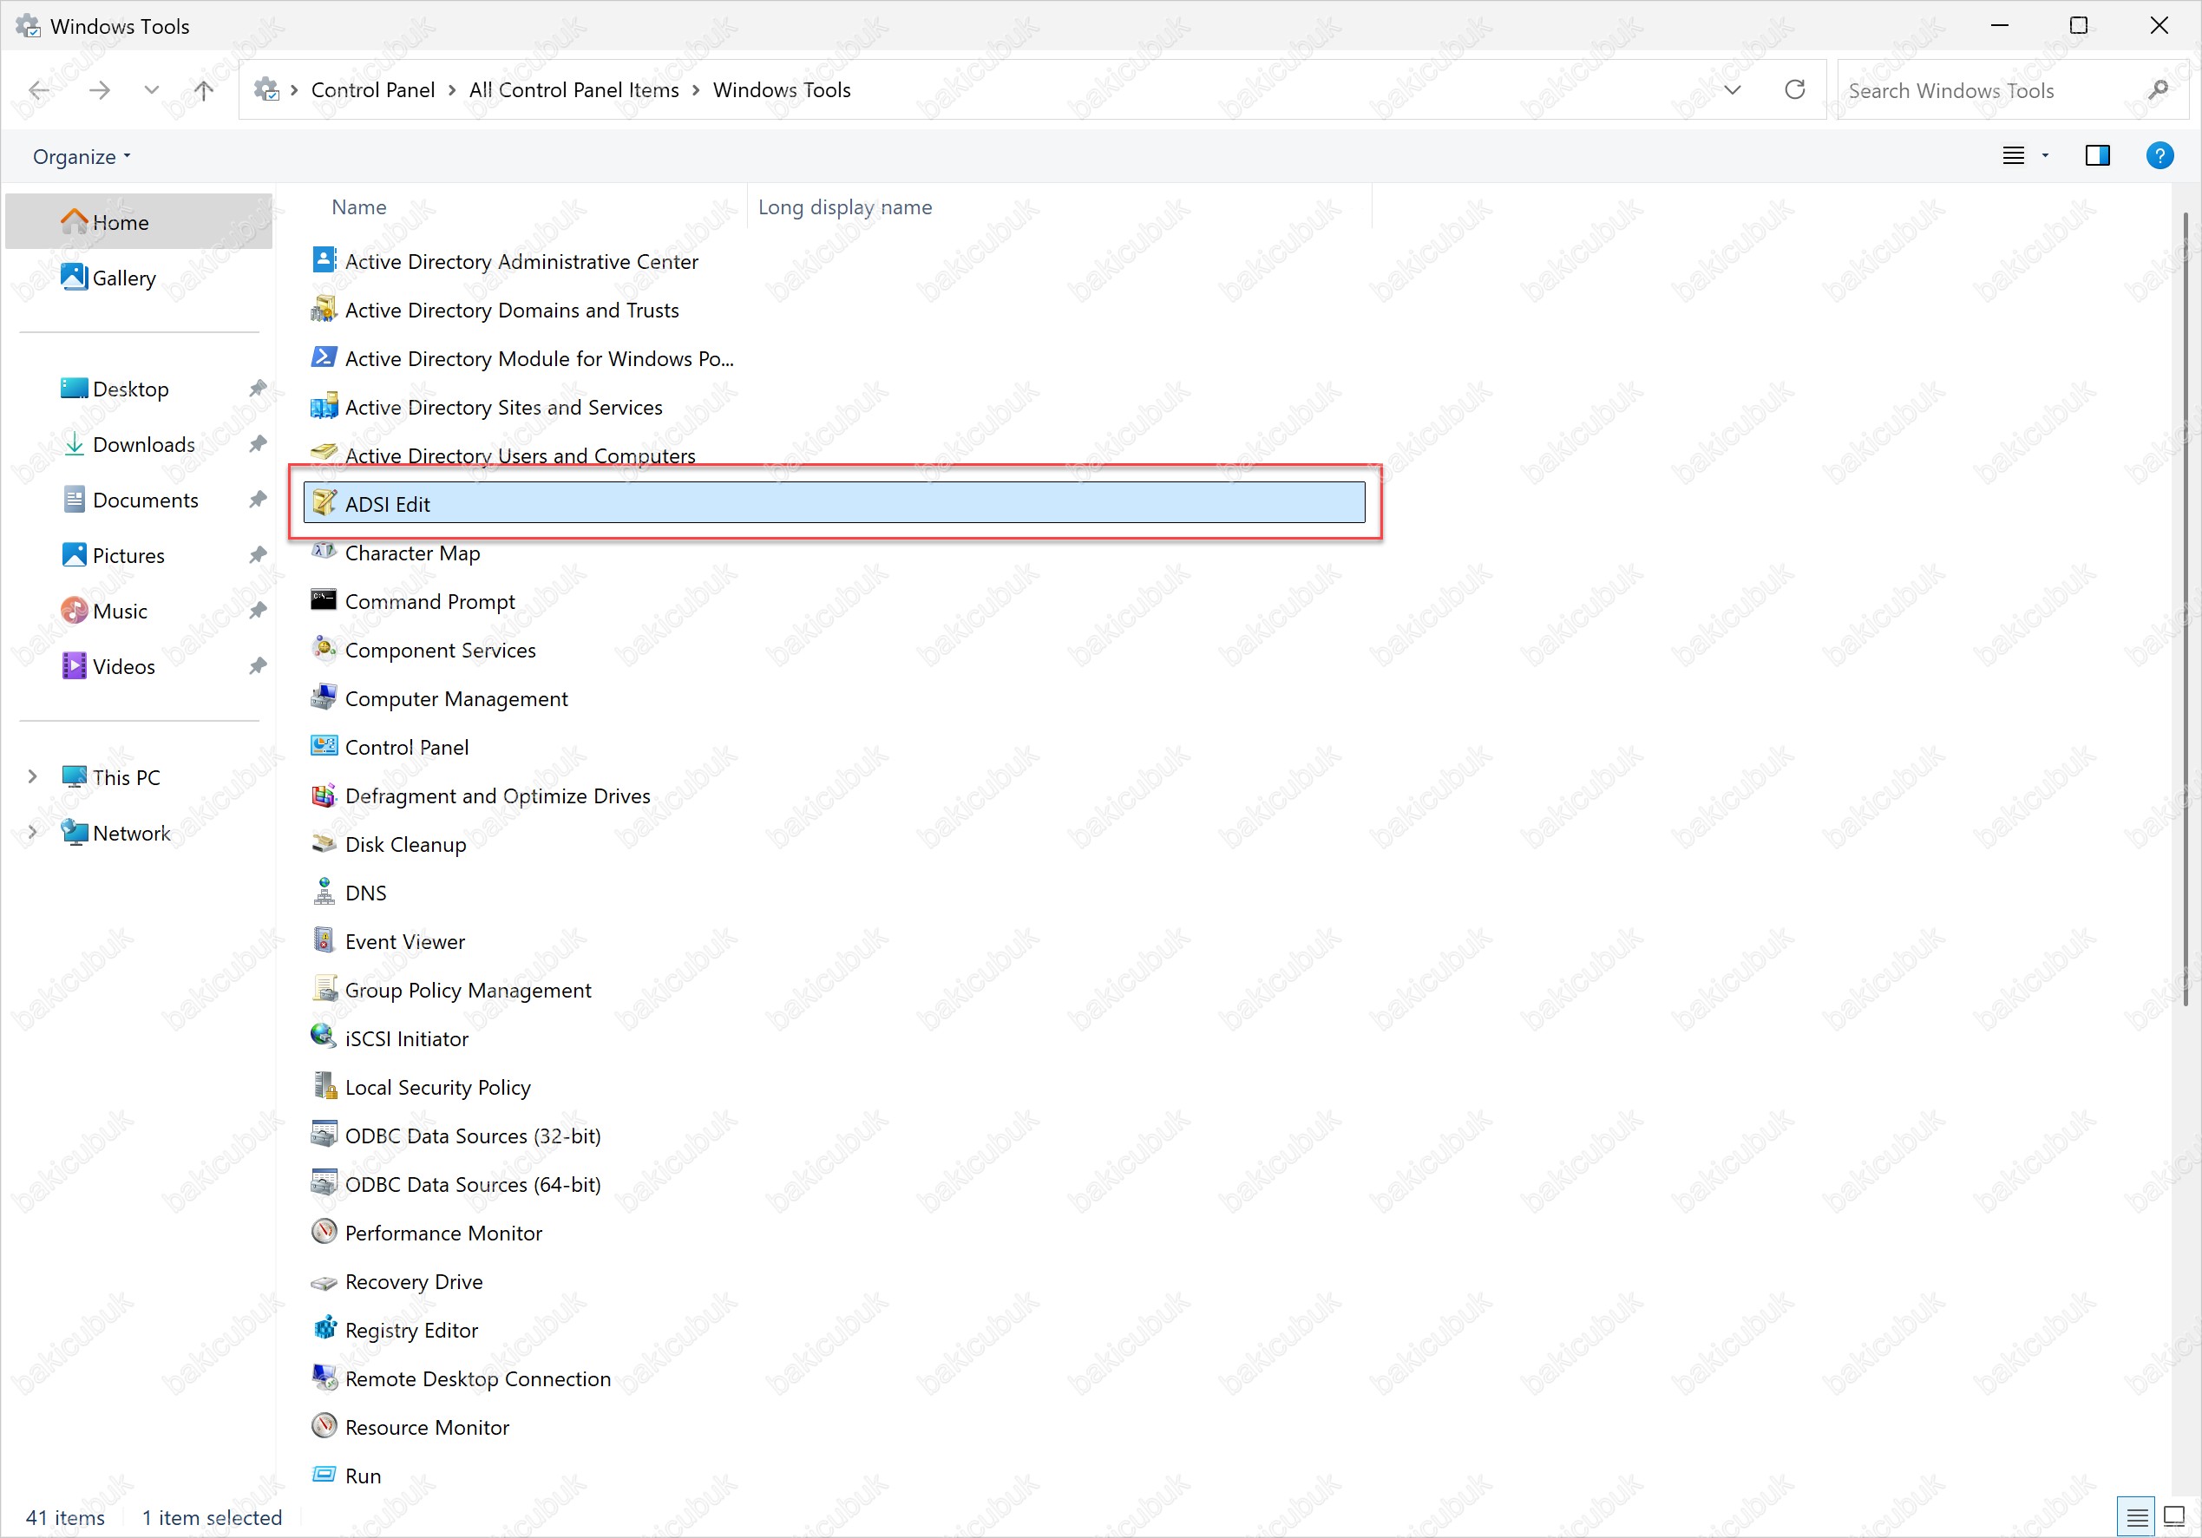Switch to large icons view in status bar

2173,1517
